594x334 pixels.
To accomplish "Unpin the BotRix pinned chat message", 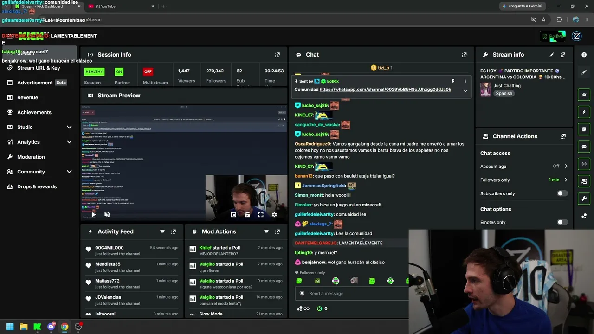I will 452,81.
